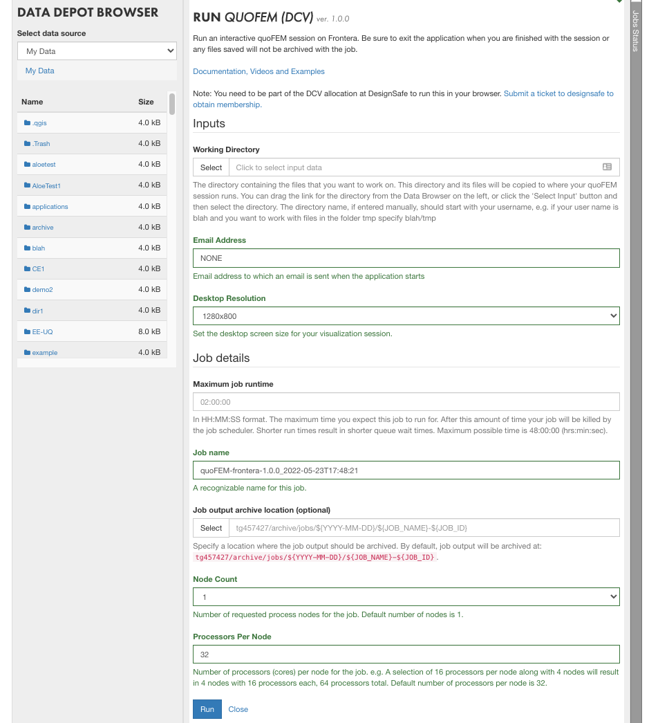Open .qgis folder link
The image size is (649, 723).
[39, 123]
